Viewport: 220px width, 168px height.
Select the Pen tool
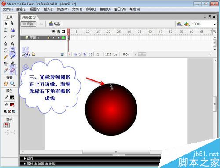6,43
